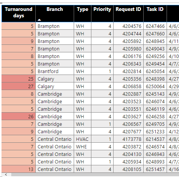Select turnaround days value 27
The width and height of the screenshot is (179, 177).
pos(18,86)
